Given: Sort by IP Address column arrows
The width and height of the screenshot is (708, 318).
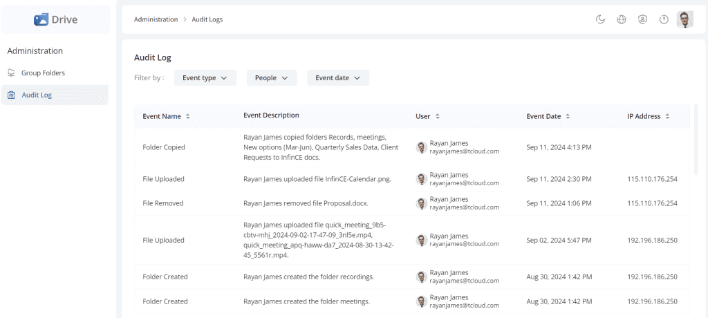Looking at the screenshot, I should click(667, 116).
